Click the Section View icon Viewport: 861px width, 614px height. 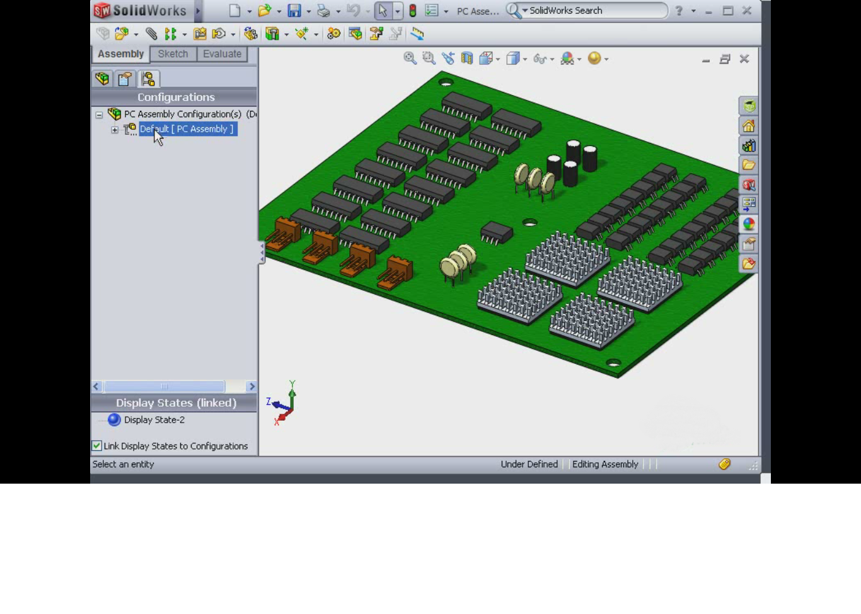point(467,59)
